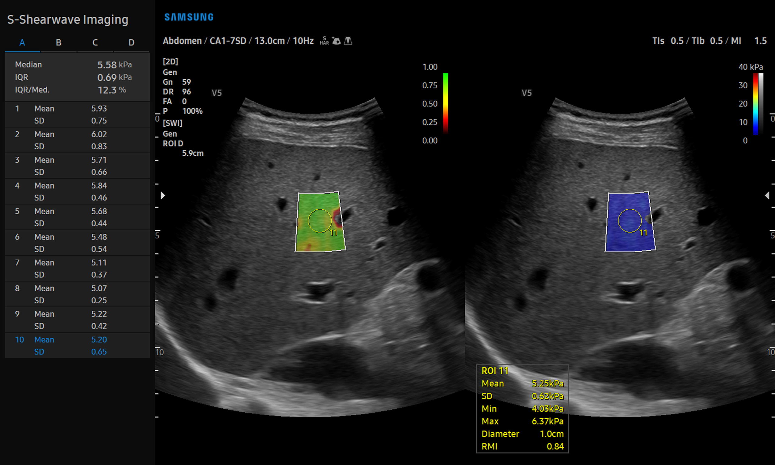Screen dimensions: 775x465
Task: Click the V5 marker on right image
Action: coord(526,93)
